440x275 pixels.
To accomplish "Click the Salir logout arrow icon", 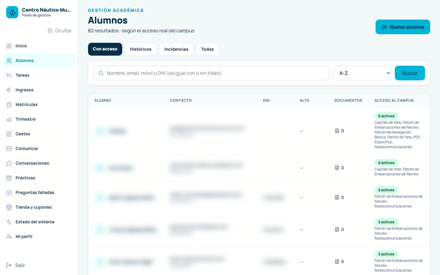I will [9, 265].
